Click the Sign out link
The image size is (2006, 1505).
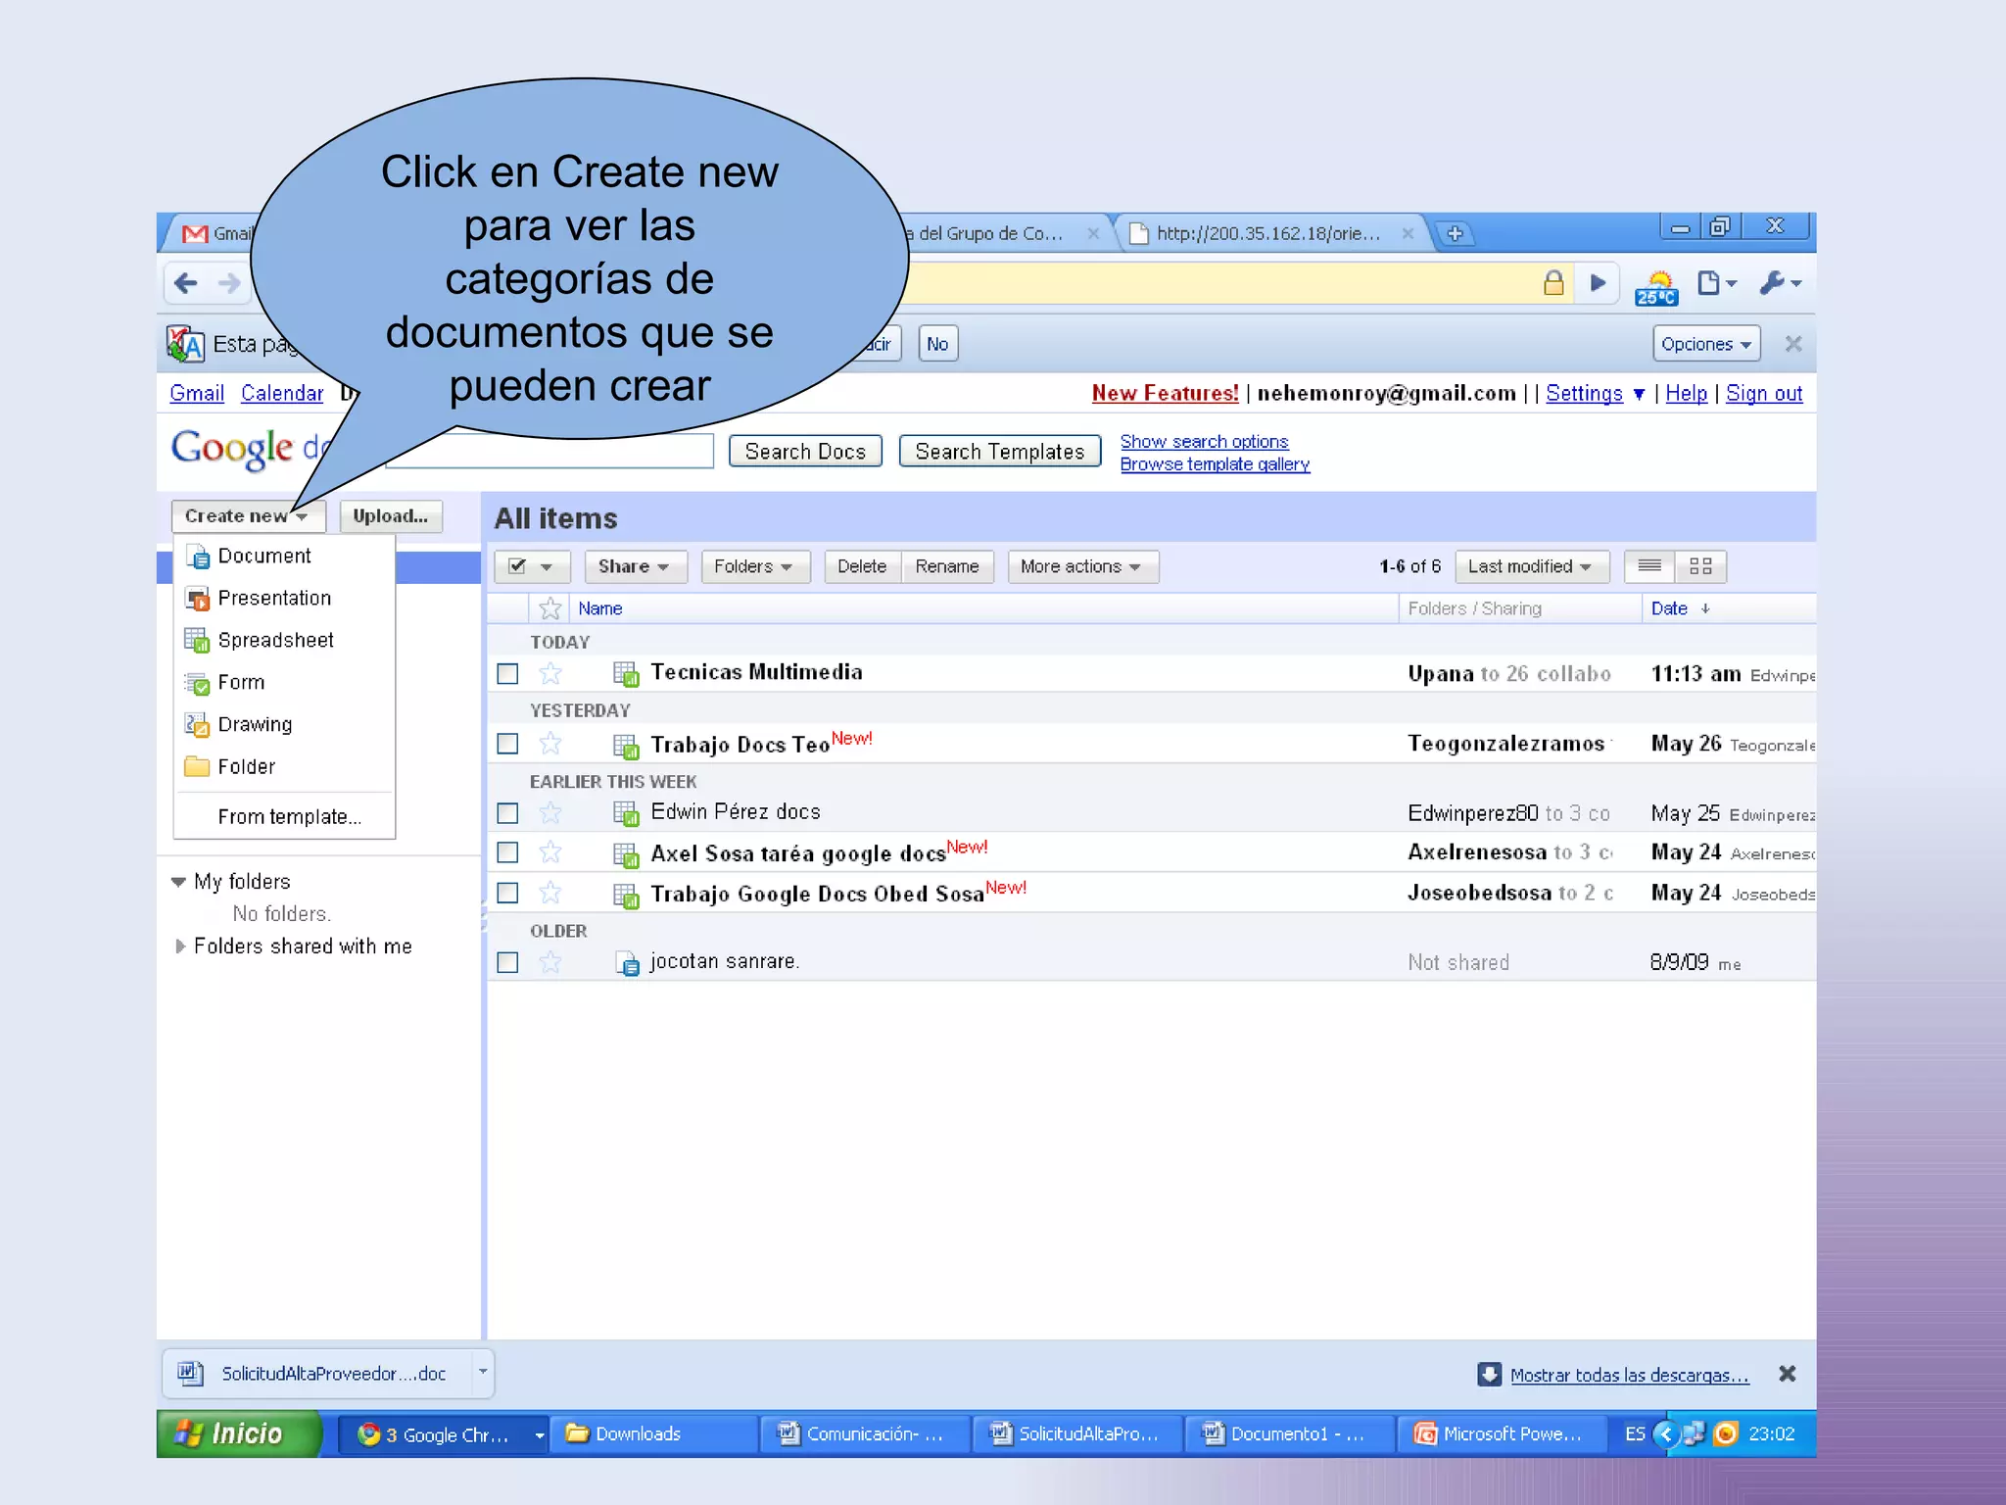(1764, 394)
